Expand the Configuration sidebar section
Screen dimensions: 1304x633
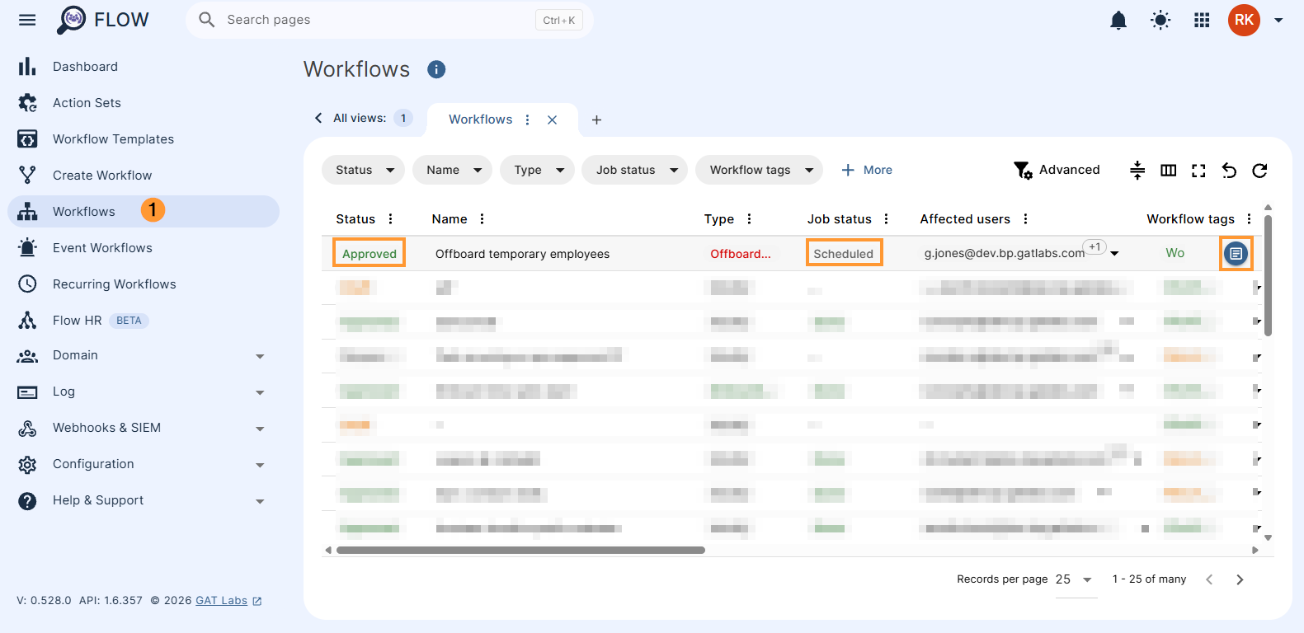(x=260, y=465)
